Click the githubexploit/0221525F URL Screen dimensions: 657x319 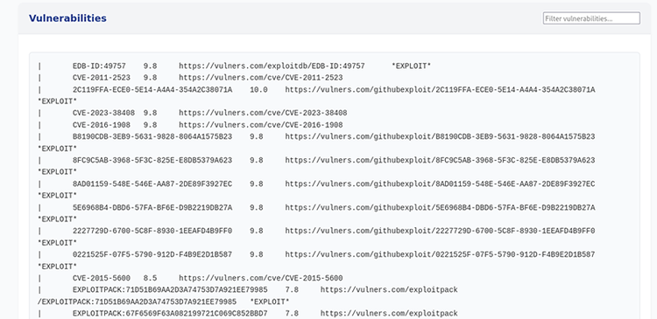440,254
